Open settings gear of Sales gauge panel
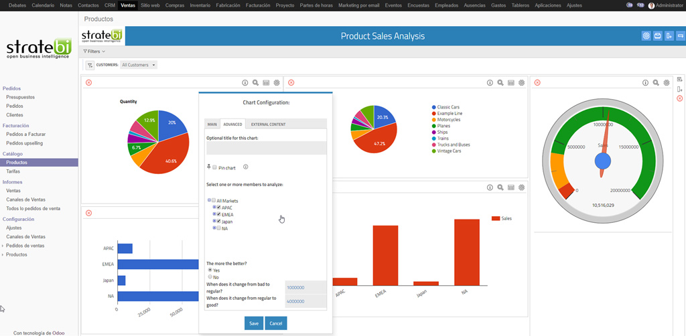686x336 pixels. 667,82
